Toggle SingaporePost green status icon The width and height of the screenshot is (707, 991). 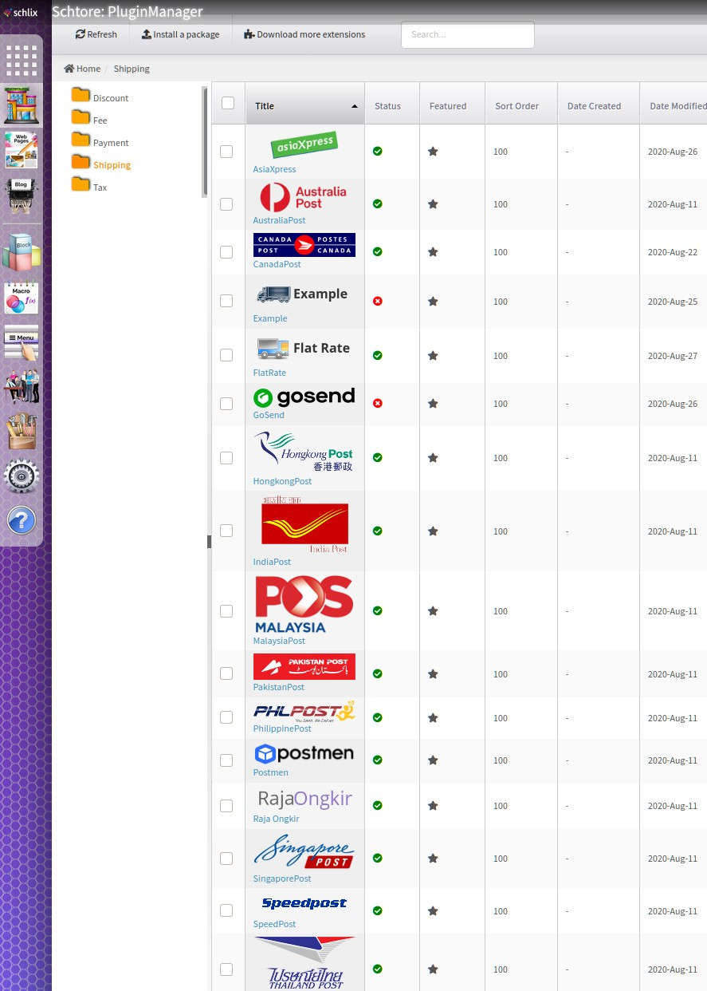(378, 858)
